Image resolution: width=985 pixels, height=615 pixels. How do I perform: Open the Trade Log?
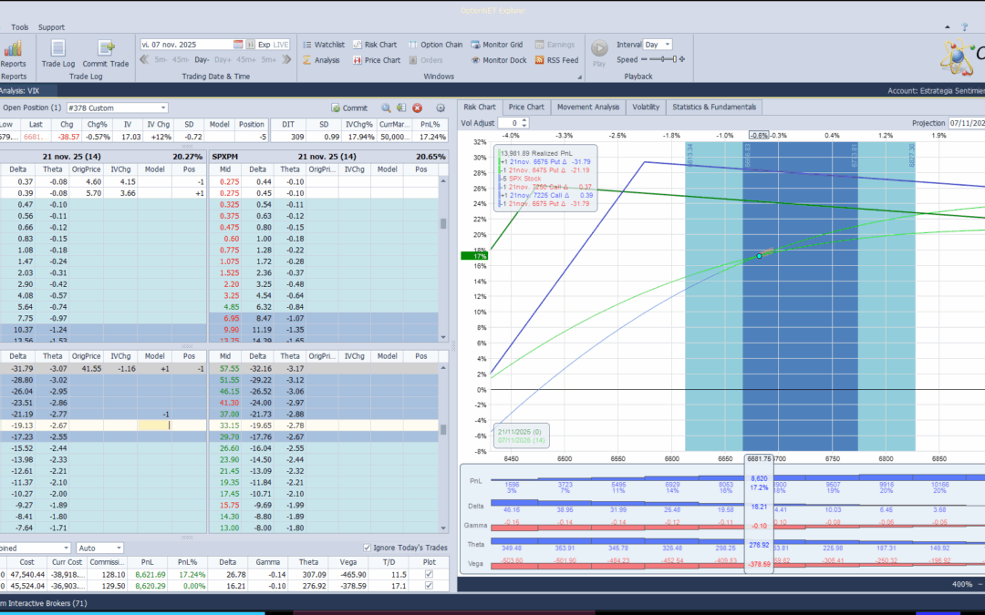pos(57,54)
